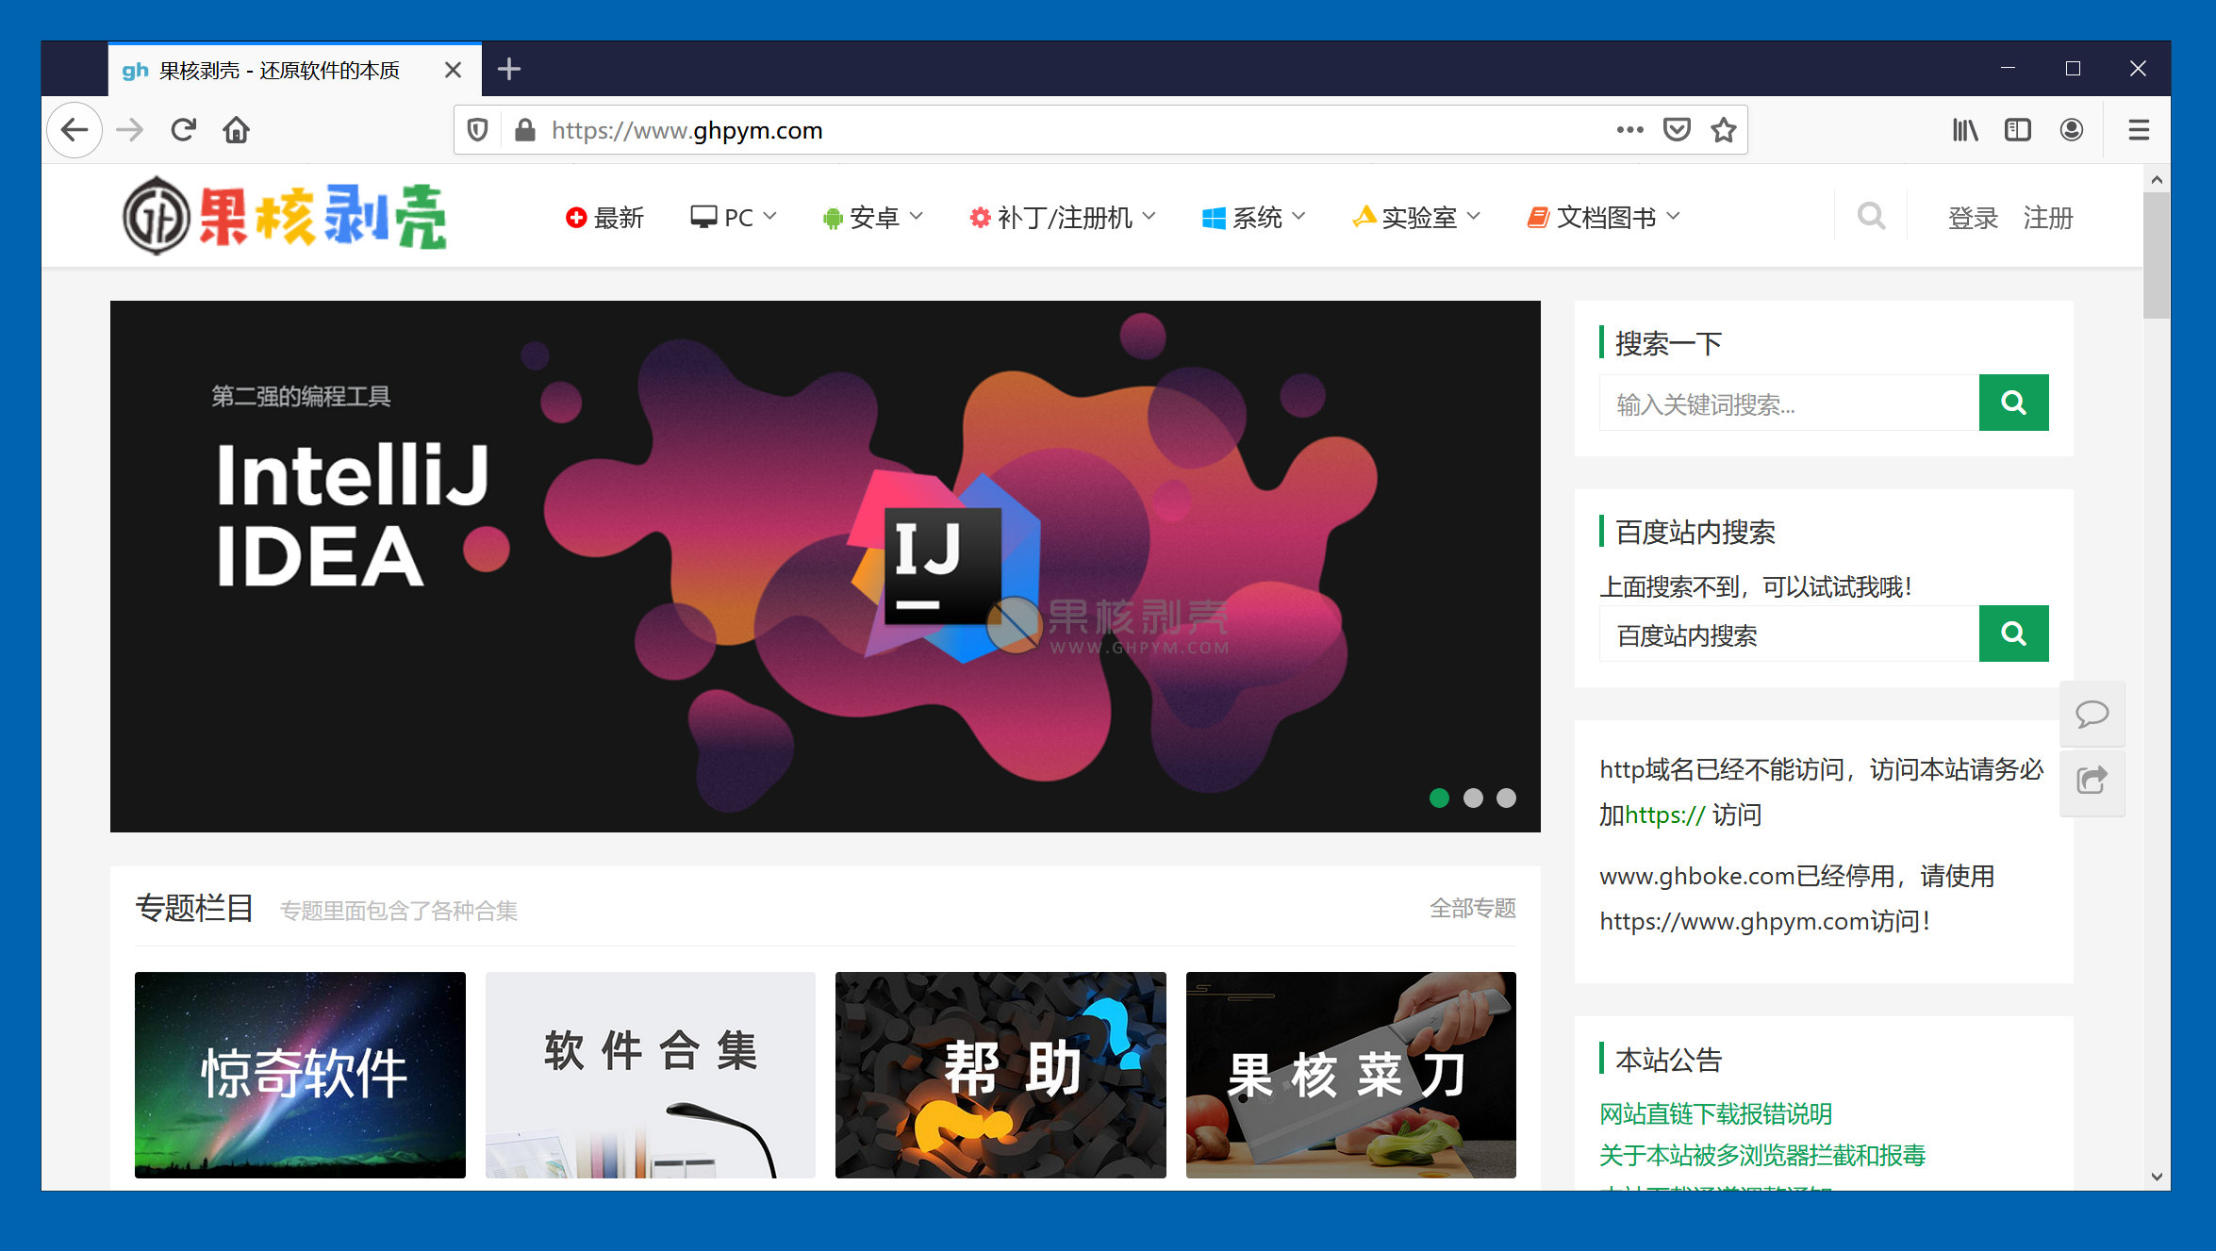Go to the Firefox home page icon
The width and height of the screenshot is (2216, 1251).
click(236, 129)
